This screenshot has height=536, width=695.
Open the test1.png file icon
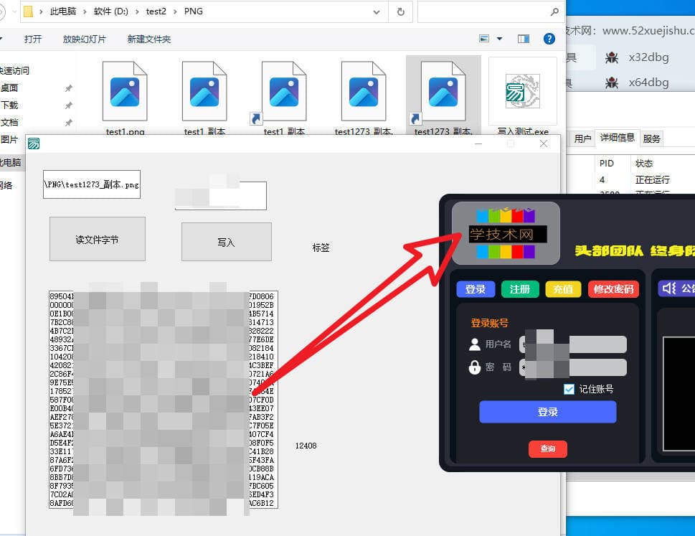coord(125,92)
